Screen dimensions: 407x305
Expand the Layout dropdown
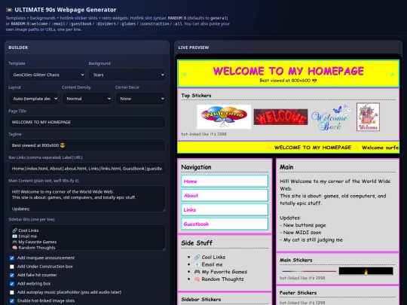click(33, 99)
